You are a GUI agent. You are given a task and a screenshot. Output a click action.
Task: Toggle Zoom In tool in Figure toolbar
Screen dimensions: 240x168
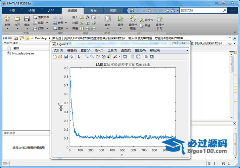point(87,57)
